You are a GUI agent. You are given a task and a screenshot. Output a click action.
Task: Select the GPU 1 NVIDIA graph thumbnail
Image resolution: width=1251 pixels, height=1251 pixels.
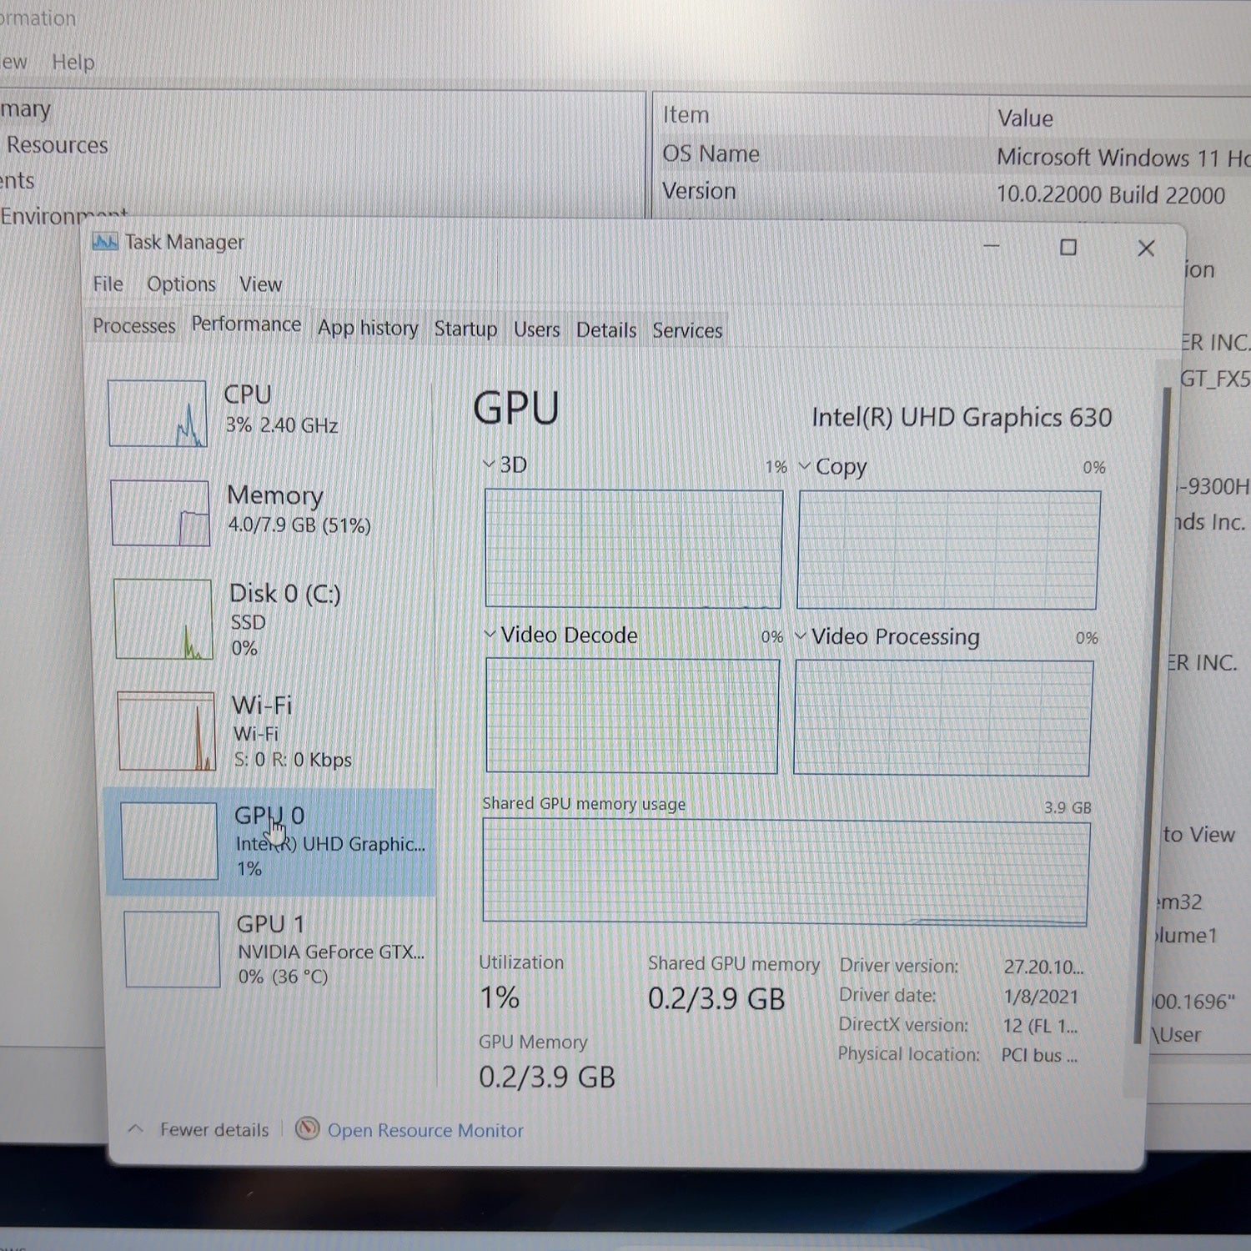(x=172, y=949)
